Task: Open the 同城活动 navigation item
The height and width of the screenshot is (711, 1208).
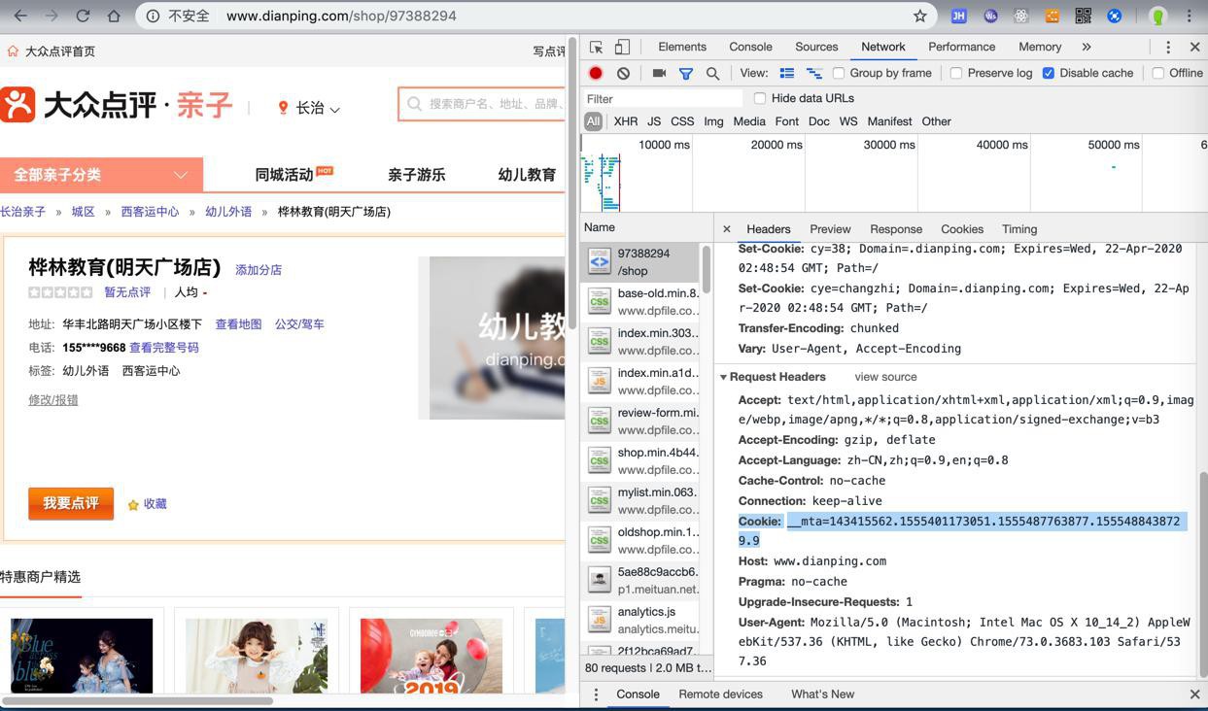Action: 284,175
